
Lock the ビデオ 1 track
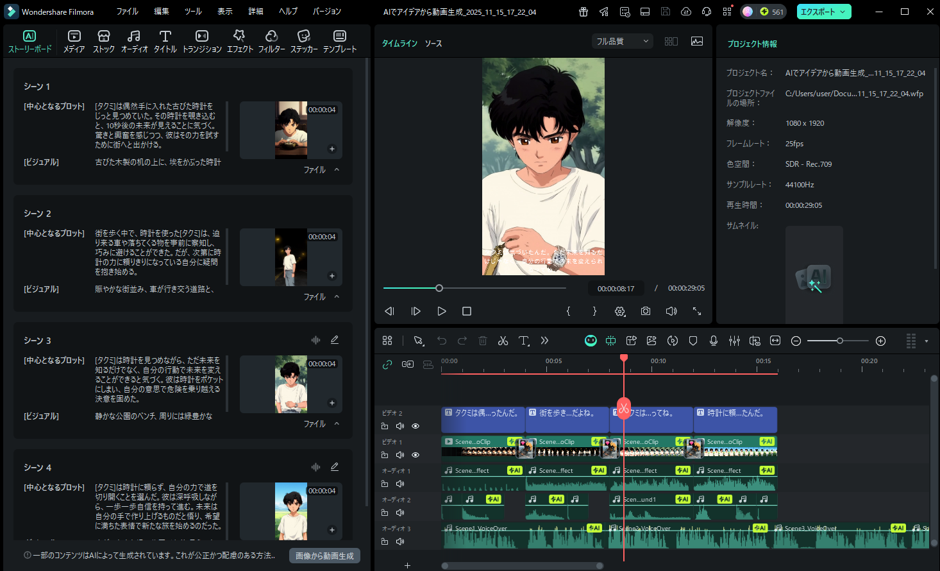pyautogui.click(x=384, y=454)
